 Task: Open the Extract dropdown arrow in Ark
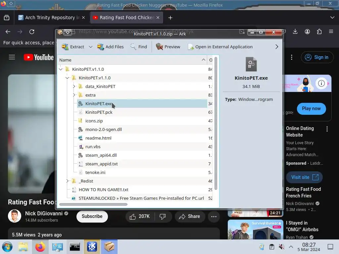[91, 47]
